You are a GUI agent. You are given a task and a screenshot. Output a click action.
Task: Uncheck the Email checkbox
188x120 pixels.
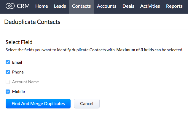[8, 63]
